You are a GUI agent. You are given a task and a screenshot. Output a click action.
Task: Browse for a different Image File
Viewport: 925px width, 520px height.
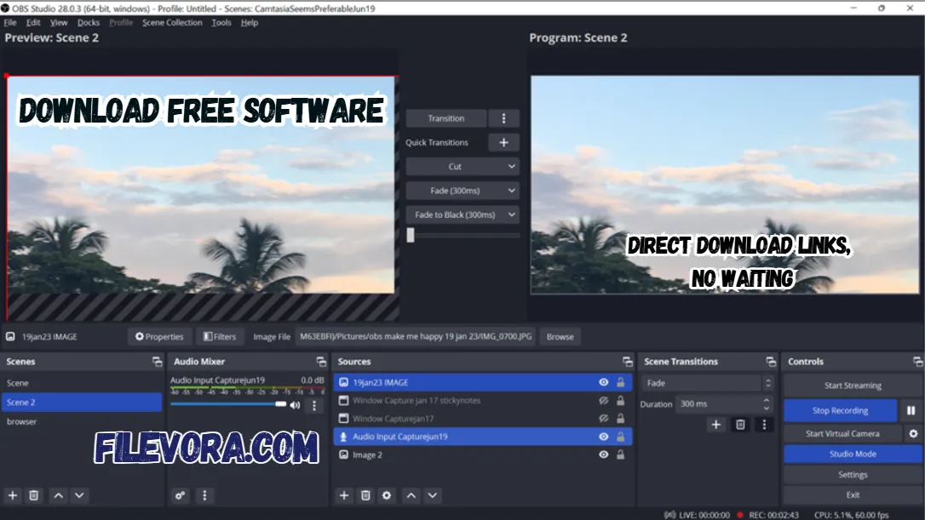pyautogui.click(x=560, y=336)
